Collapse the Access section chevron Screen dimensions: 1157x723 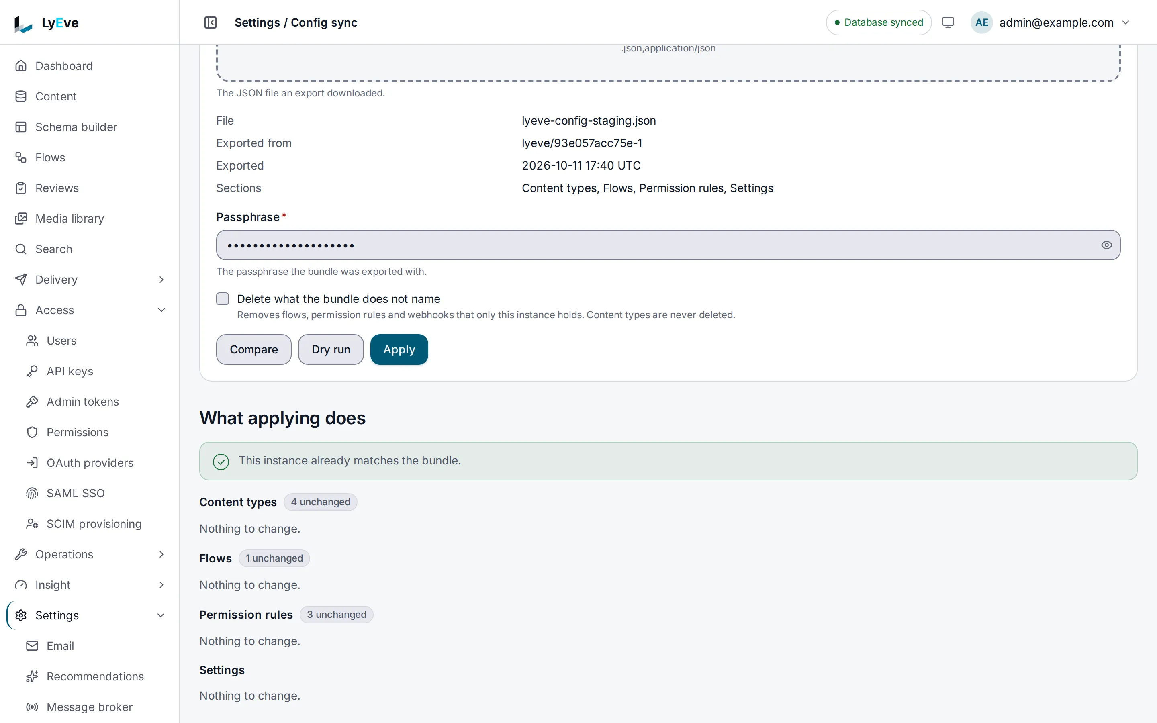coord(161,310)
